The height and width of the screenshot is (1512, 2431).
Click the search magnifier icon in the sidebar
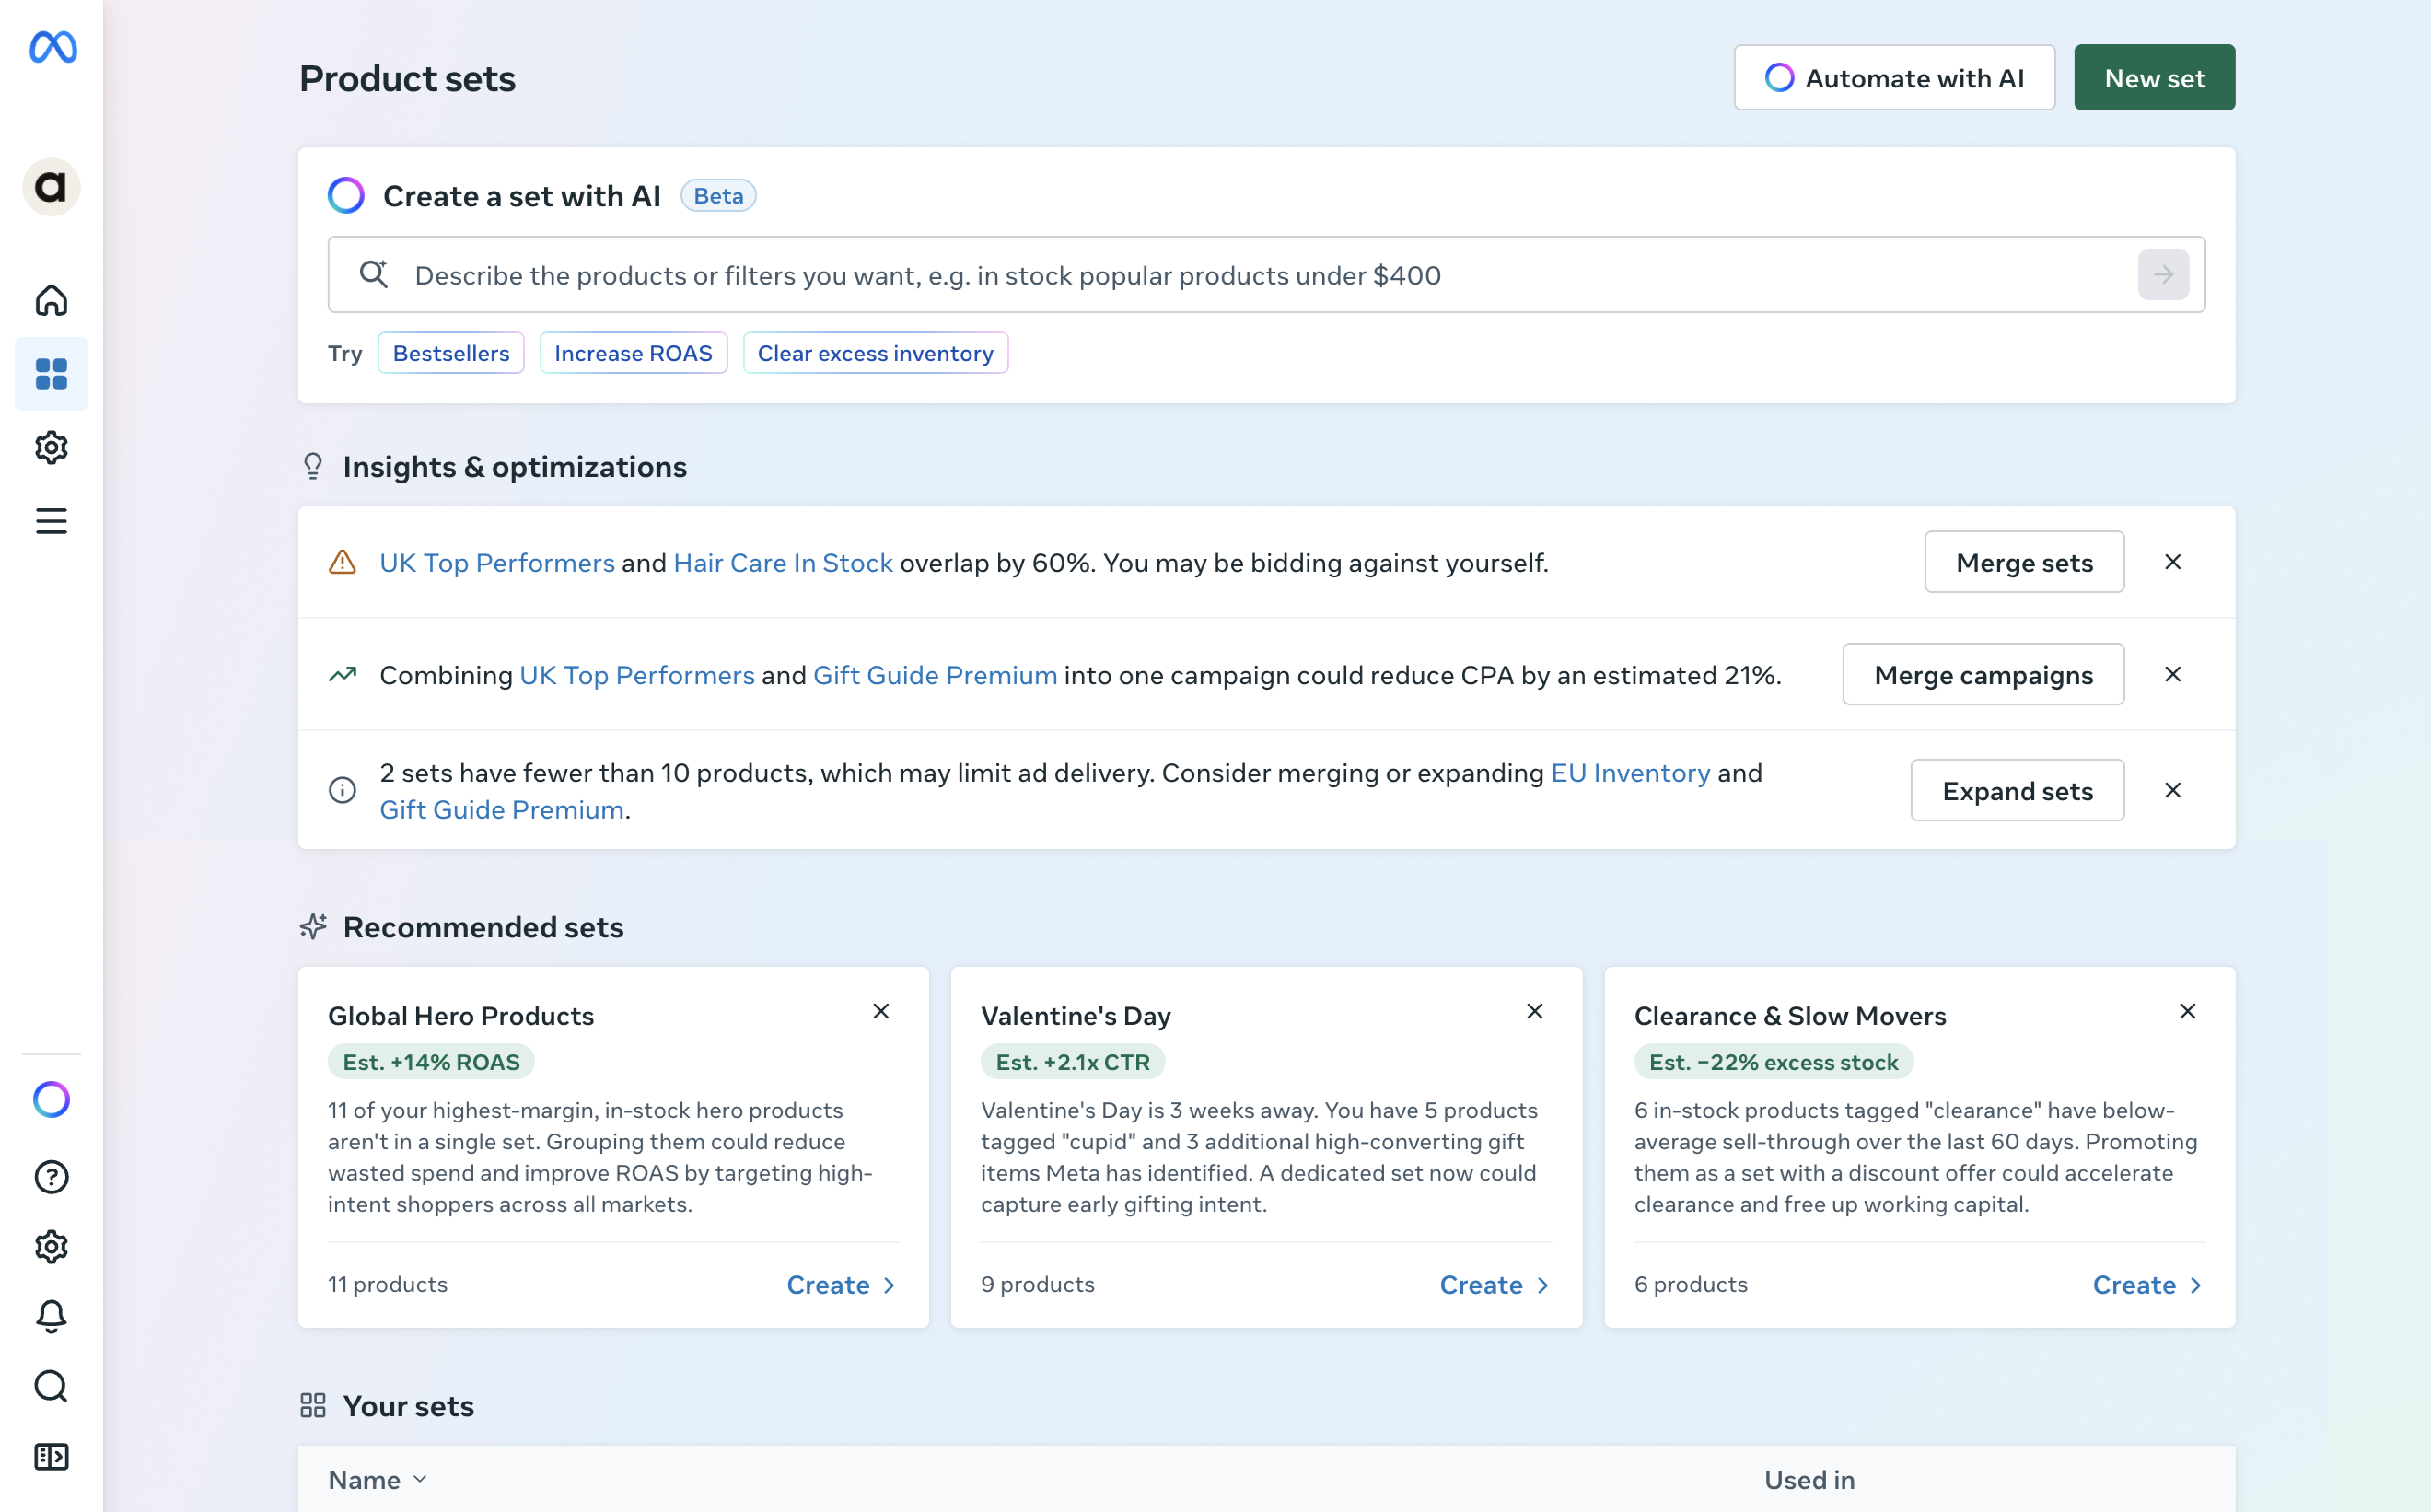[51, 1386]
